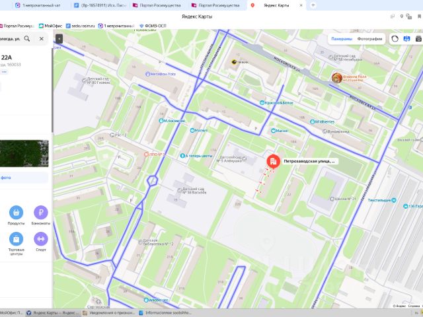Image resolution: width=423 pixels, height=317 pixels.
Task: Click the bookmark icon in the address bar
Action: tap(419, 17)
